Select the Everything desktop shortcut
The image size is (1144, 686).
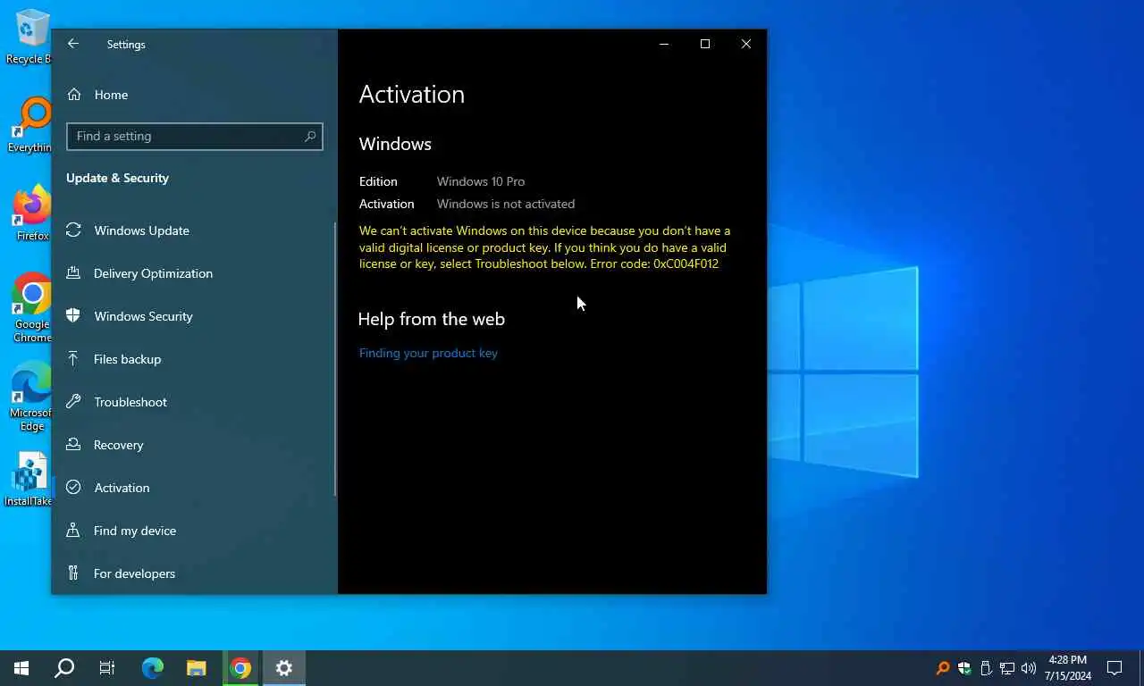30,125
